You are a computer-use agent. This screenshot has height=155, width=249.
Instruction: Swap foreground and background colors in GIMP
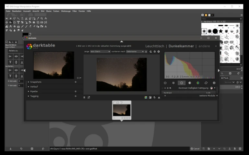pyautogui.click(x=30, y=34)
